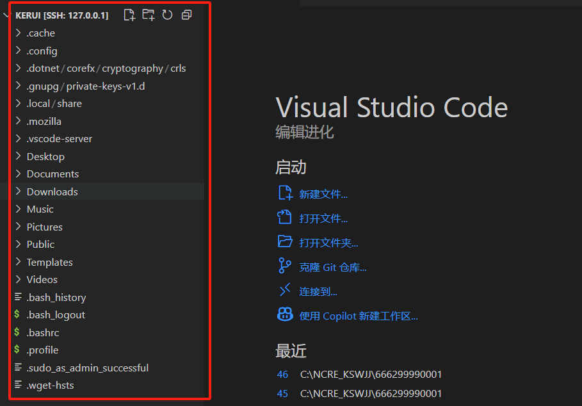Image resolution: width=582 pixels, height=406 pixels.
Task: Open the .bash_history file
Action: pos(56,297)
